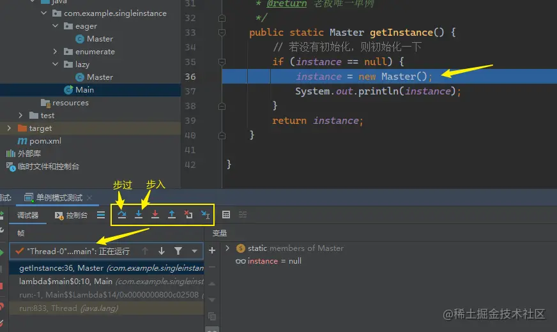Image resolution: width=557 pixels, height=332 pixels.
Task: Select frame lambda$main$0:10, Main
Action: pyautogui.click(x=107, y=282)
